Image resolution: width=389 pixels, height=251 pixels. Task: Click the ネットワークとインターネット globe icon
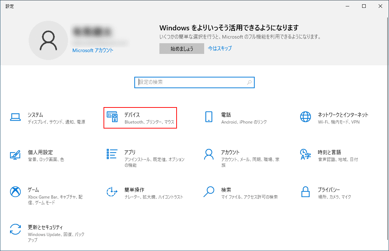point(306,117)
